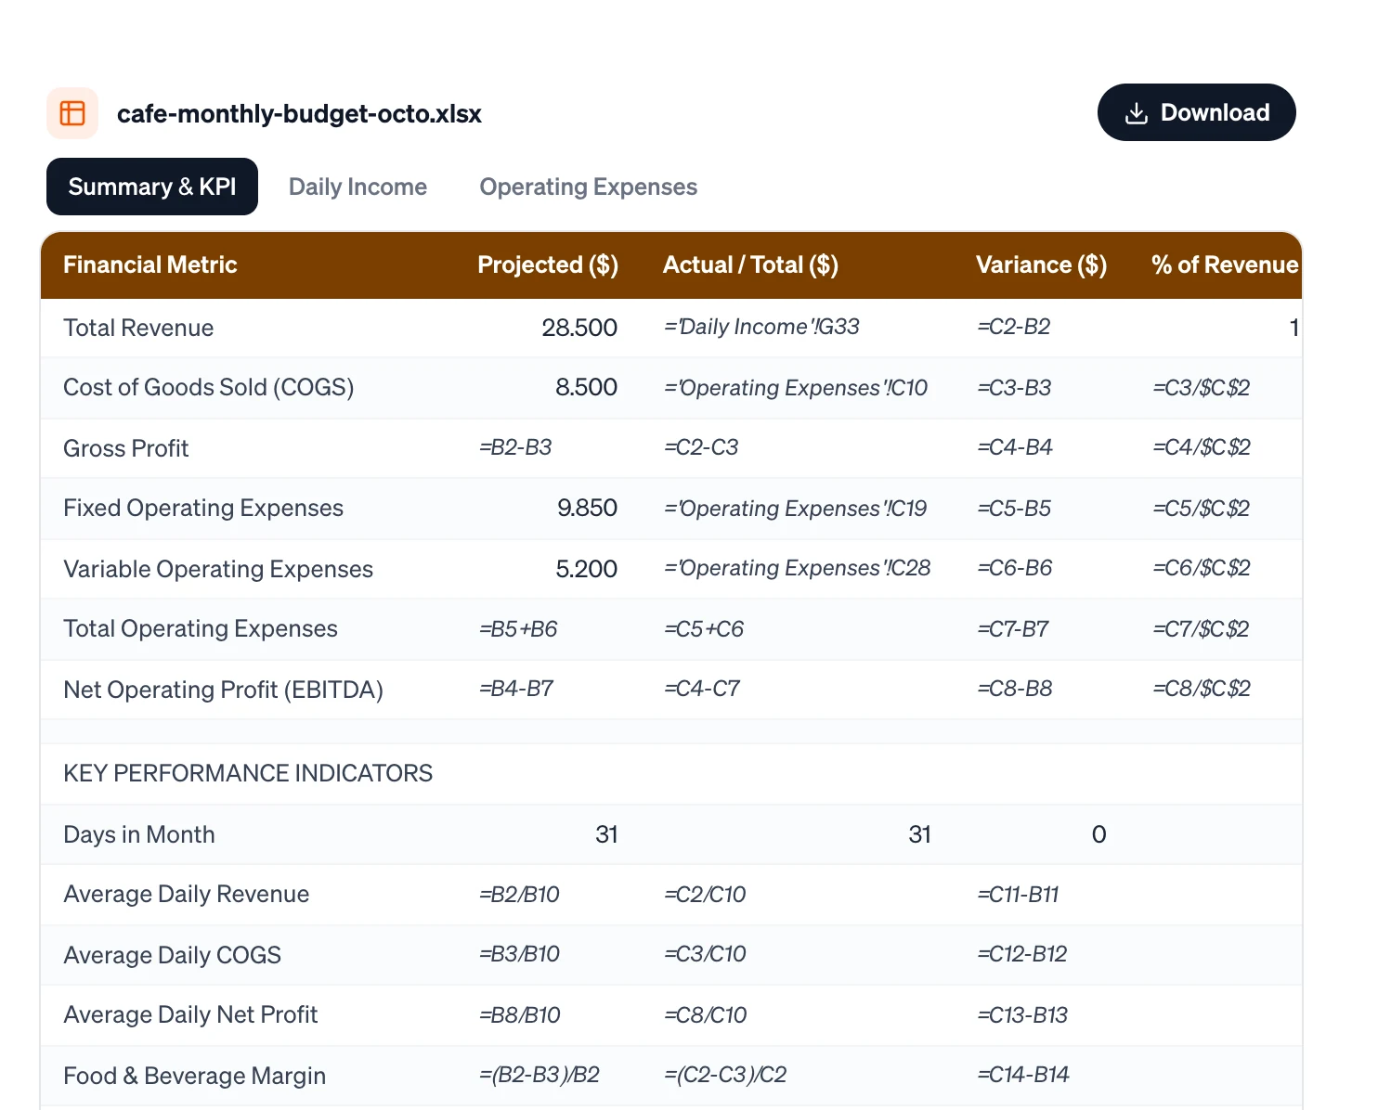Select the =C13-B13 variance cell
The width and height of the screenshot is (1378, 1110).
1022,1015
